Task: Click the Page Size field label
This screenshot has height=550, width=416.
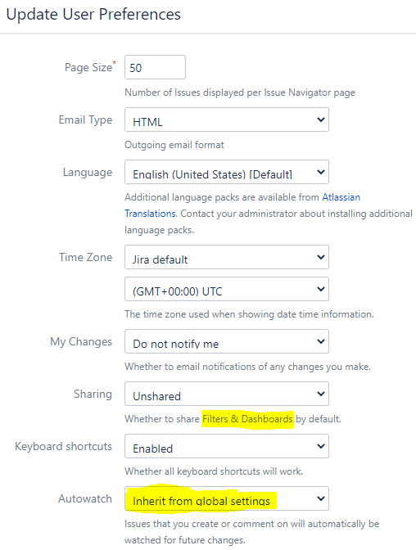Action: click(x=90, y=66)
